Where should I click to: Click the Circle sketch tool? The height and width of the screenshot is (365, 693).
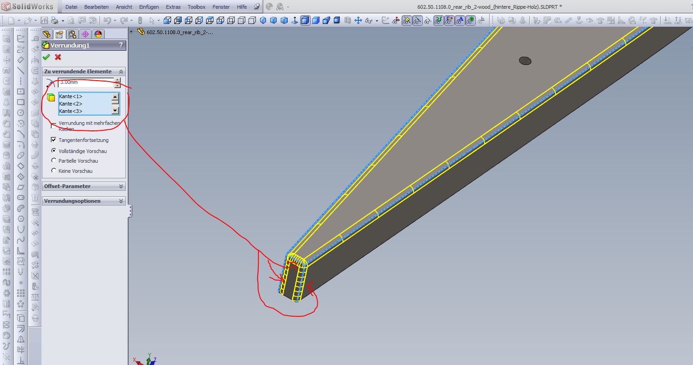pyautogui.click(x=21, y=112)
